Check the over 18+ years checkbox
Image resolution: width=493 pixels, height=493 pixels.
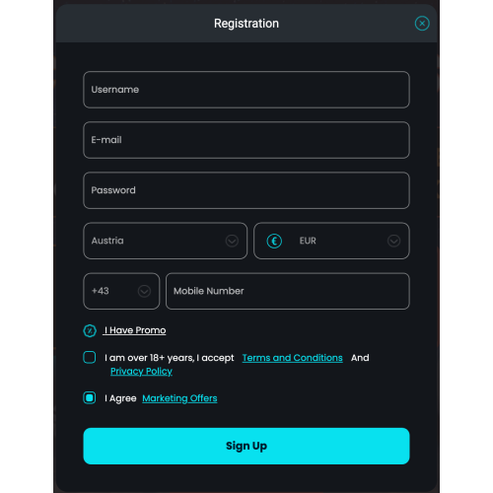[90, 357]
